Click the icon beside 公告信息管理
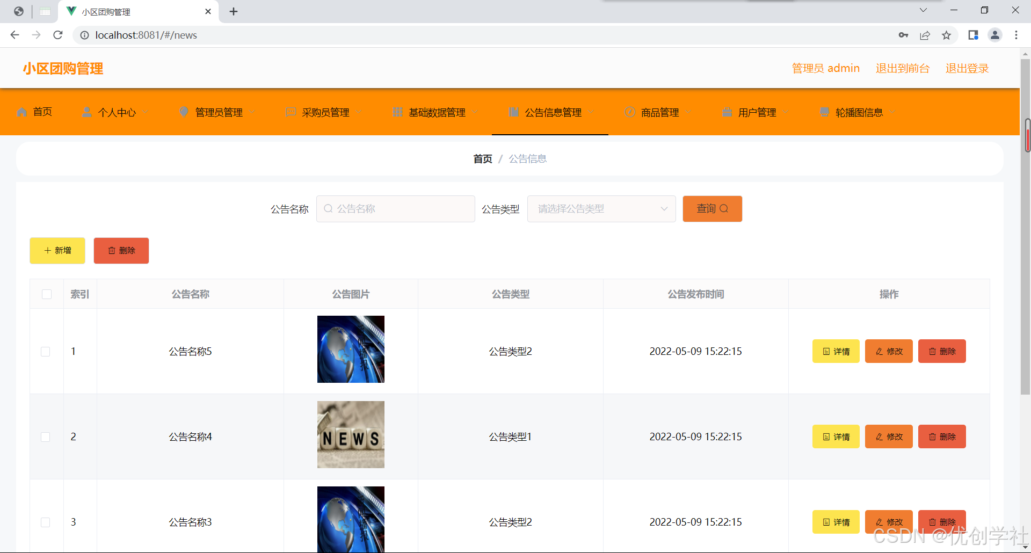 [x=514, y=112]
